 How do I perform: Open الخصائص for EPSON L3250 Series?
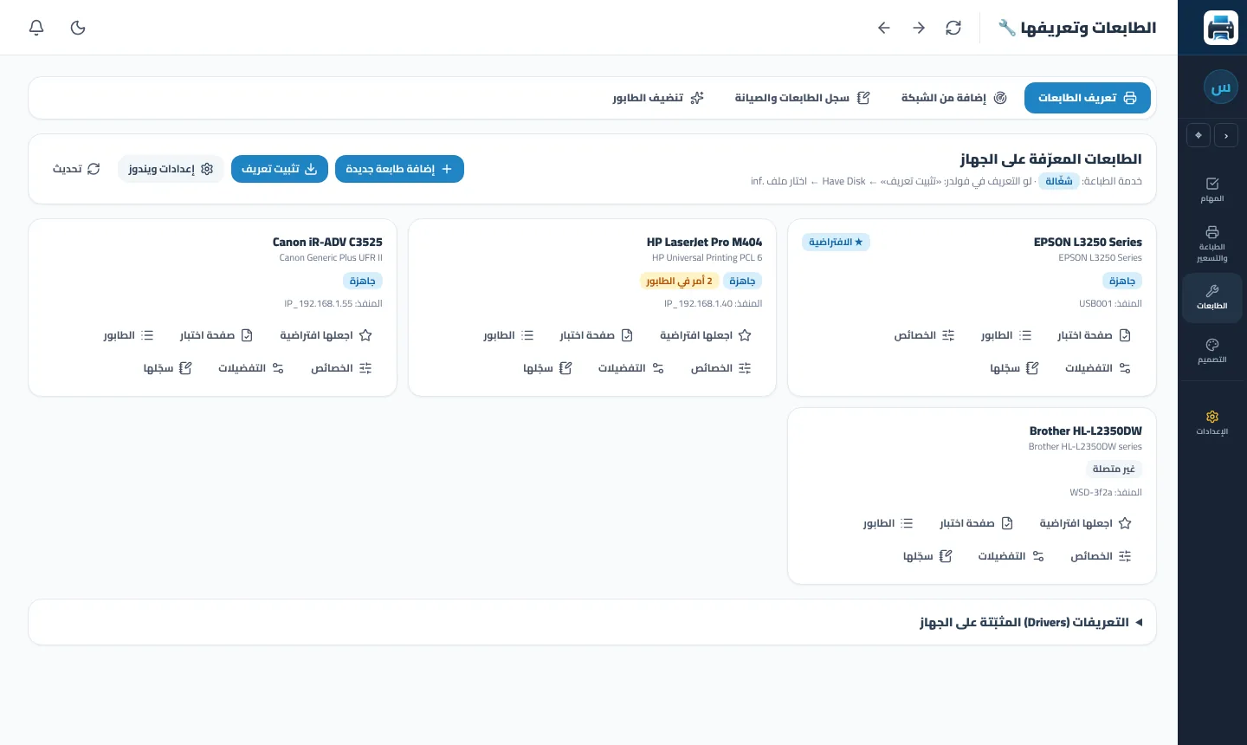point(925,335)
